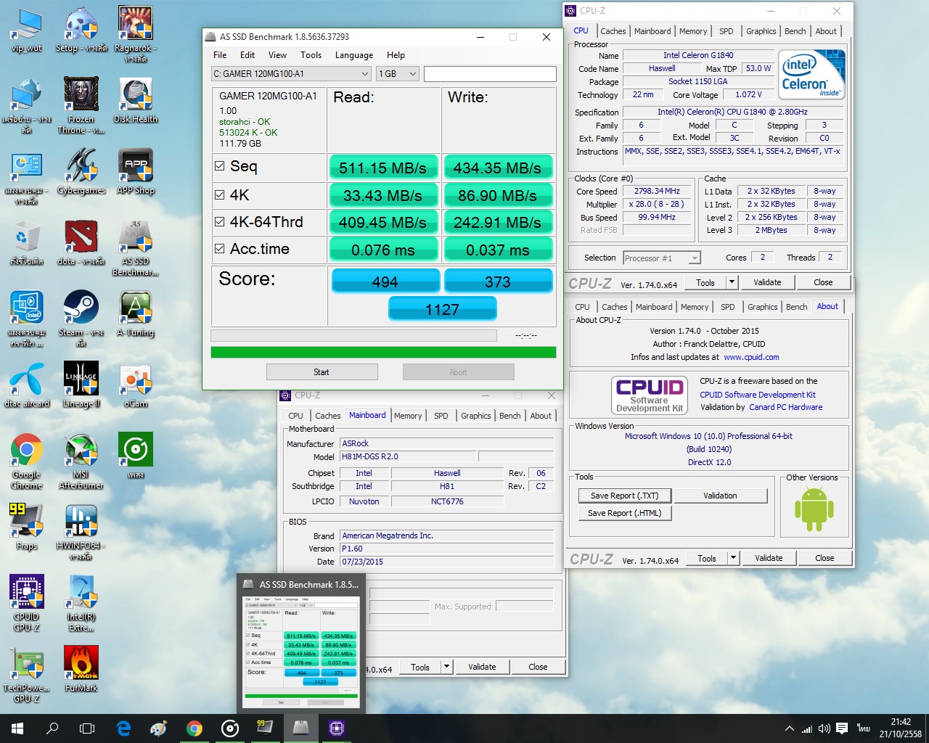
Task: Click the Edge browser icon in the taskbar
Action: pyautogui.click(x=123, y=728)
